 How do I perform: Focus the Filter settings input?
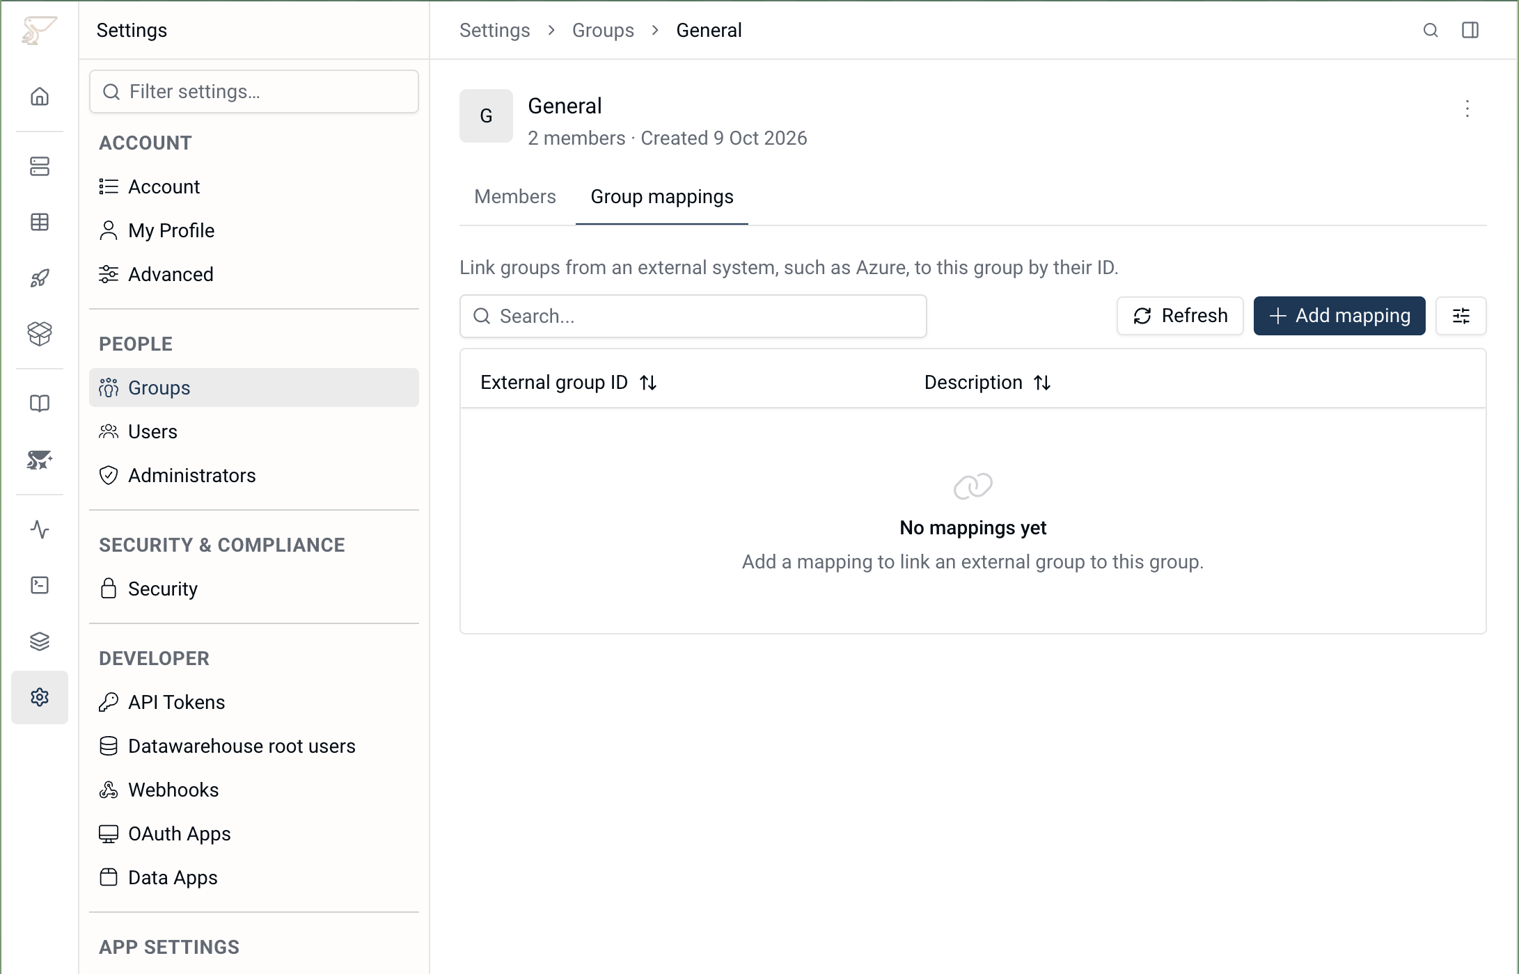[254, 91]
